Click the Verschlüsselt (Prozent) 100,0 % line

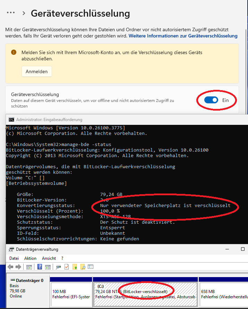pyautogui.click(x=68, y=211)
